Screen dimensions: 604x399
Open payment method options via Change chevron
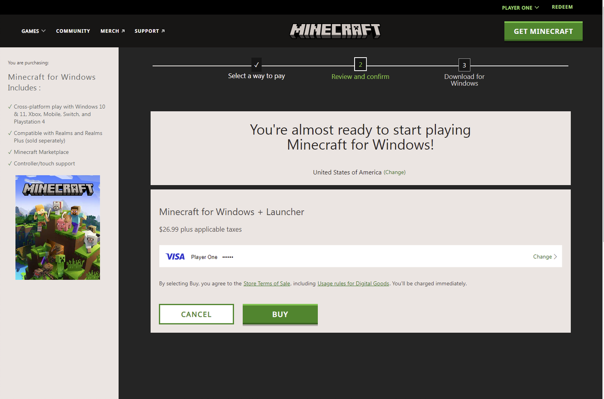[544, 256]
